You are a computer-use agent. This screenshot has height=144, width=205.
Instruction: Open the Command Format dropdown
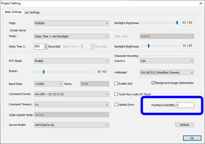point(72,94)
